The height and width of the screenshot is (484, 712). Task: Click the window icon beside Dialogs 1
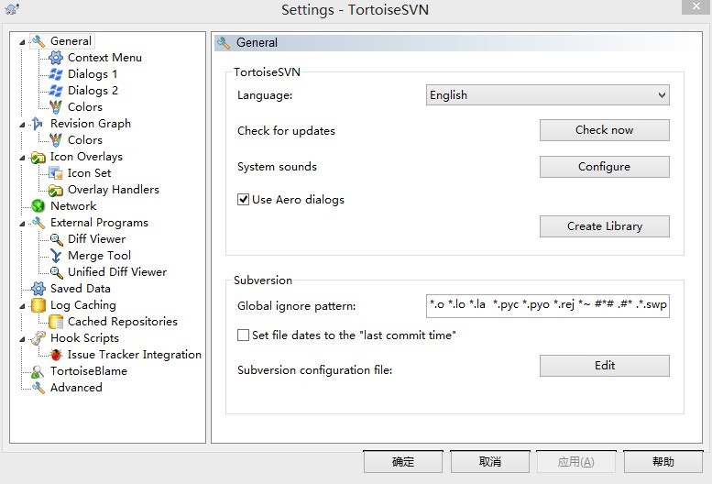(56, 74)
